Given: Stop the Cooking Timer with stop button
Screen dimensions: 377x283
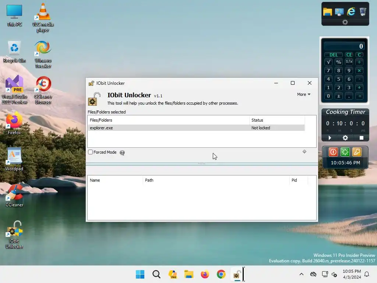Looking at the screenshot, I should click(362, 138).
